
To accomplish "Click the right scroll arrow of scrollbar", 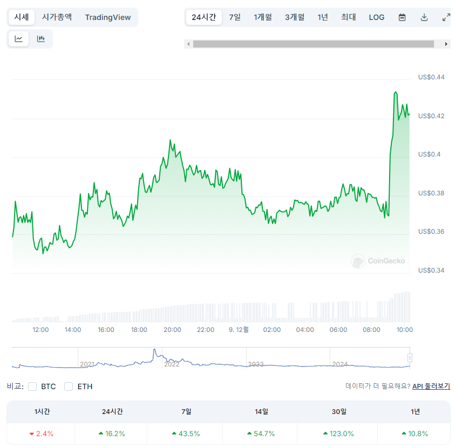I will coord(446,44).
